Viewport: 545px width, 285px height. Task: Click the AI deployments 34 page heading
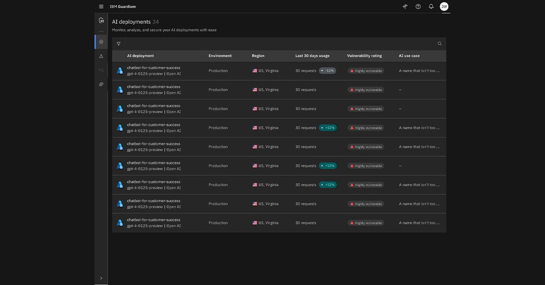coord(135,22)
